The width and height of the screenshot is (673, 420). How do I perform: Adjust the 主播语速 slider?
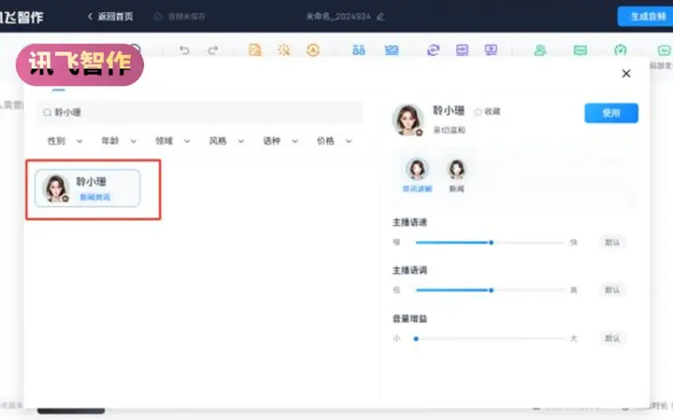click(491, 243)
